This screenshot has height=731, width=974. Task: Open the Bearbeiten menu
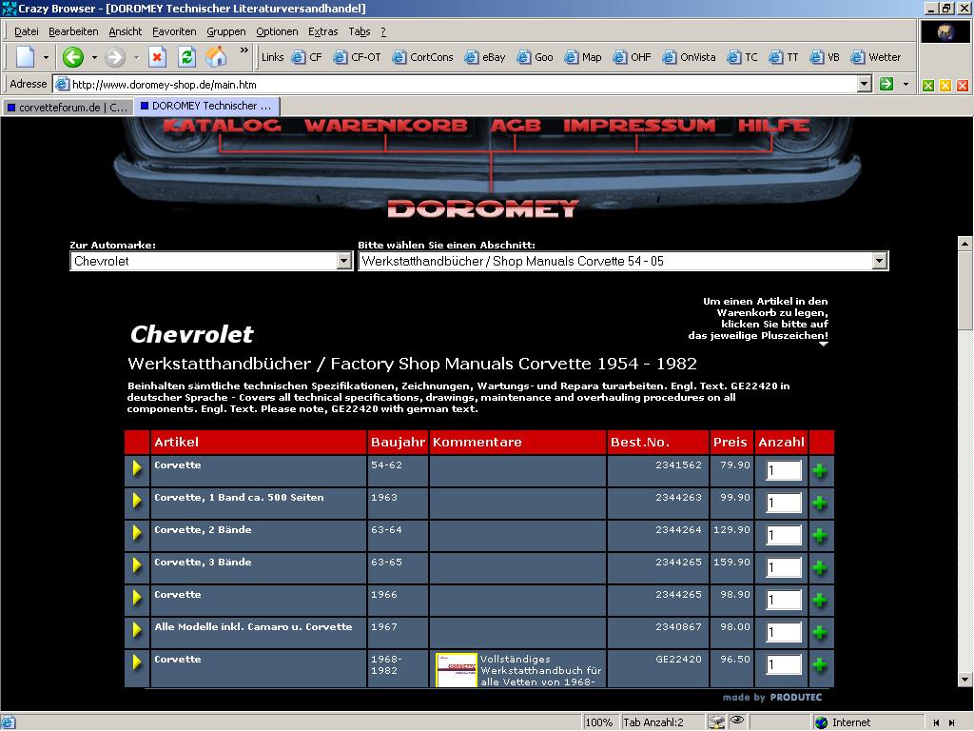[x=73, y=31]
